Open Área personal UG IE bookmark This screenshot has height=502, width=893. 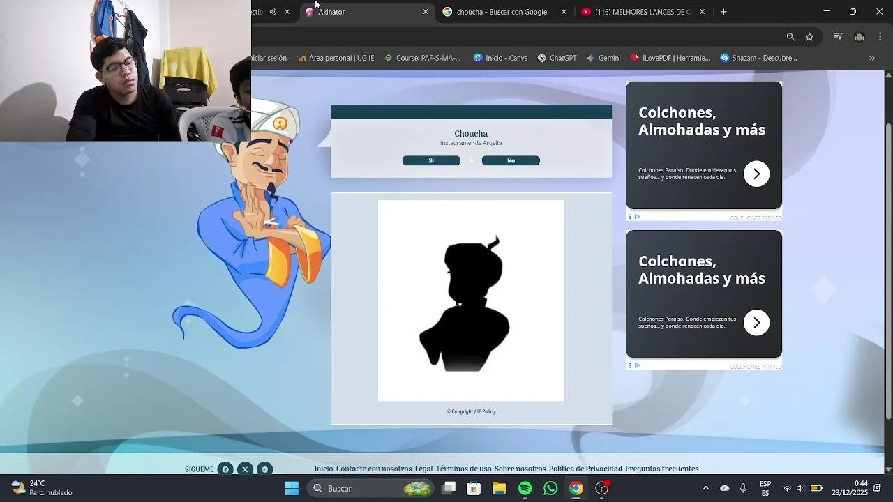click(336, 58)
